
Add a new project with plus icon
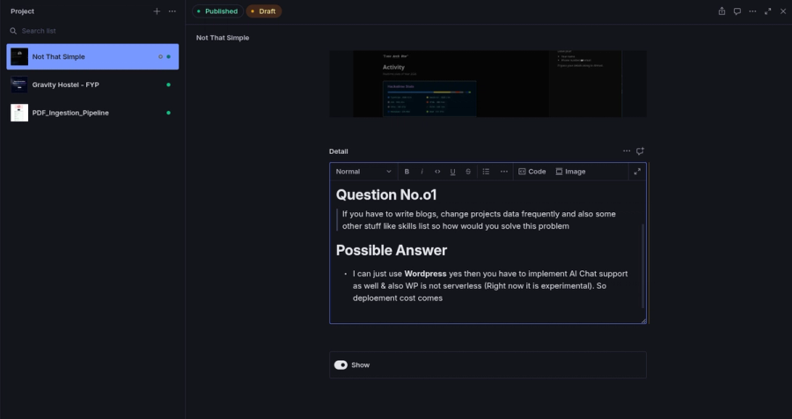pyautogui.click(x=157, y=11)
